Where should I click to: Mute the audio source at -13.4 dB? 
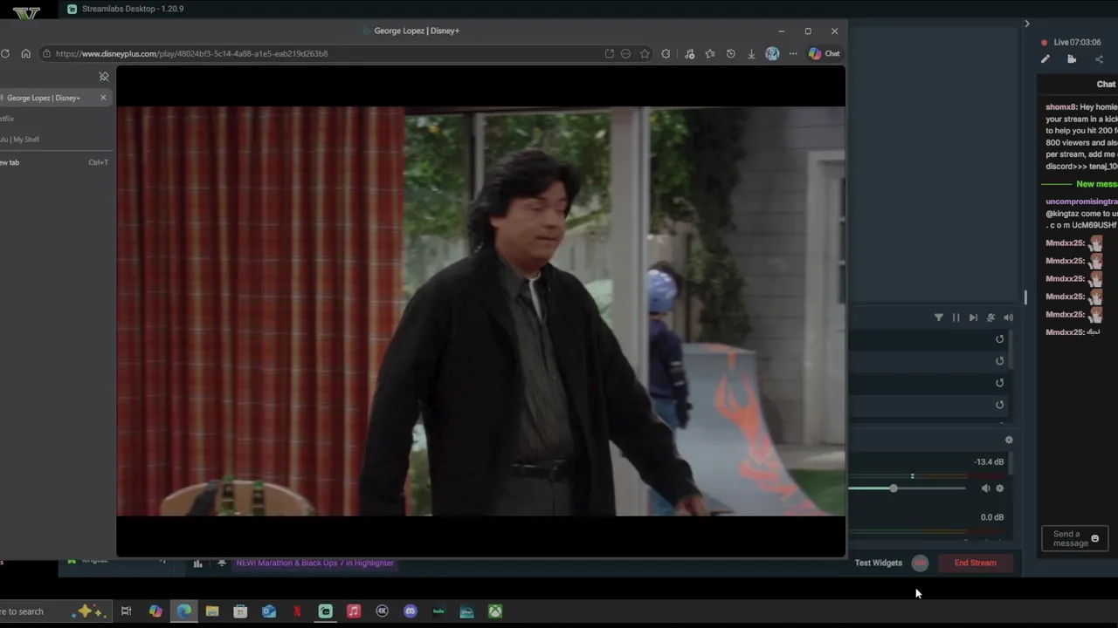(x=986, y=488)
